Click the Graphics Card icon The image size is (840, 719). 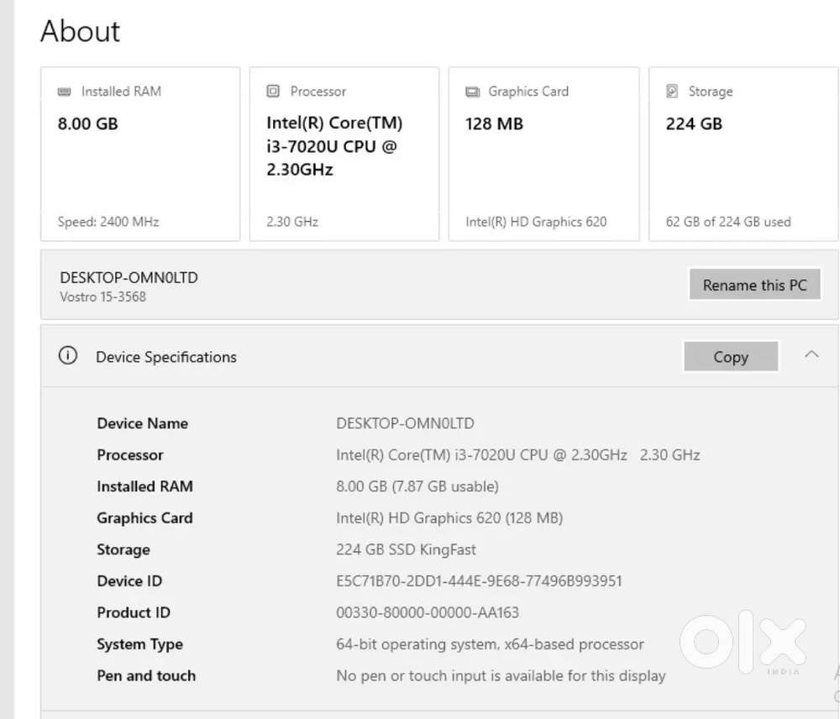(473, 92)
